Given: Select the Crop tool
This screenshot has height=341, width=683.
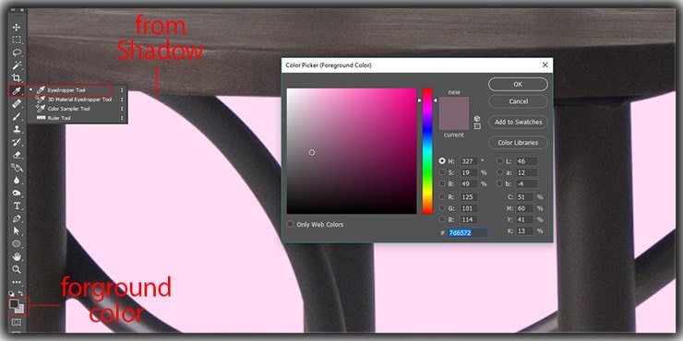Looking at the screenshot, I should (17, 78).
